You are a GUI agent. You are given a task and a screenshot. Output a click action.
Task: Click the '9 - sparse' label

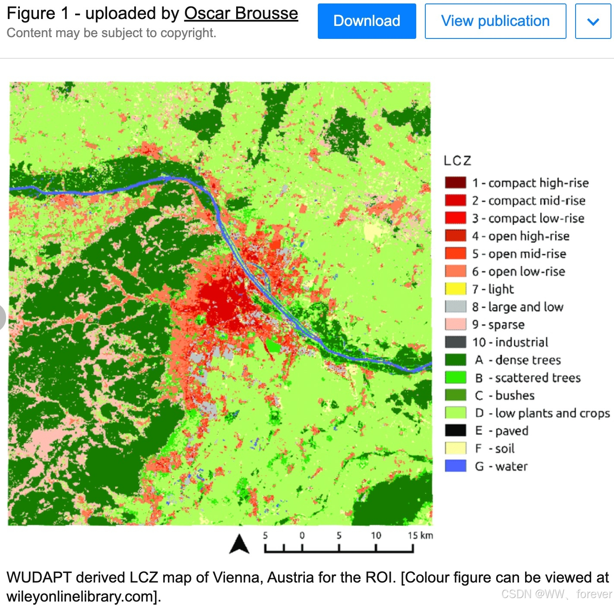[x=498, y=325]
